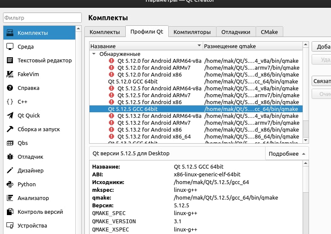The height and width of the screenshot is (234, 331).
Task: Select Qt 5.13.2 for Android x86 row
Action: pyautogui.click(x=196, y=130)
